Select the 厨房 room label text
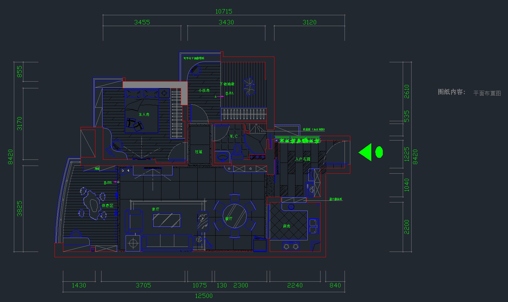Screen dimensions: 508x302 point(286,226)
